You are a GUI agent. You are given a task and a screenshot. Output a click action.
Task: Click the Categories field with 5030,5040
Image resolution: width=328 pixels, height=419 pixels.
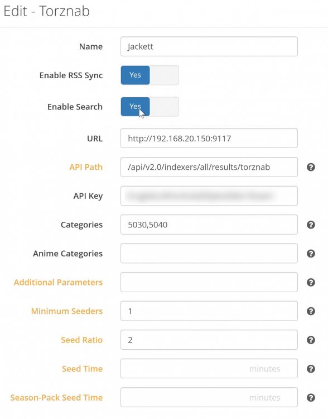[x=209, y=225]
